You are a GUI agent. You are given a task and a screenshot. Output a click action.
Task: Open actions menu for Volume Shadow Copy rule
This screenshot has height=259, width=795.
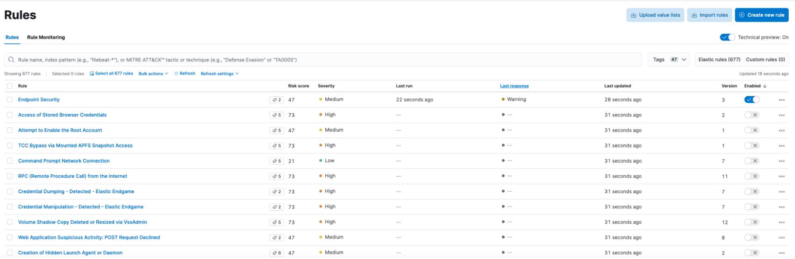click(x=781, y=222)
